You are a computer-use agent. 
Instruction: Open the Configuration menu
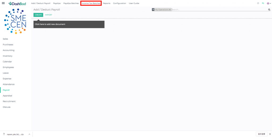[120, 3]
